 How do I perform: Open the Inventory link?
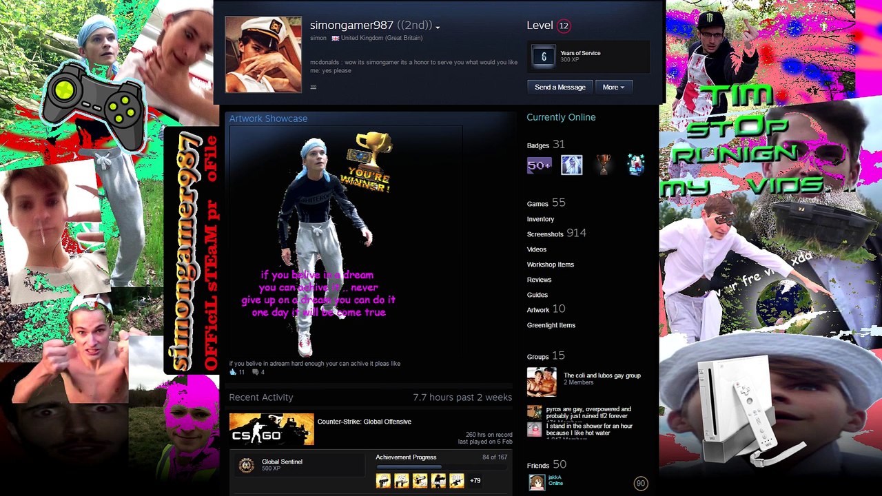tap(540, 219)
